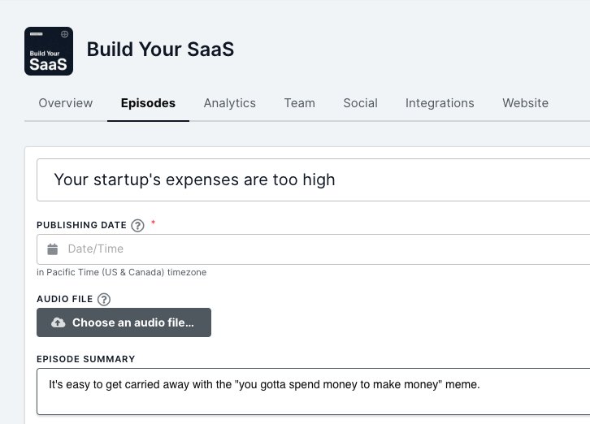The image size is (590, 424).
Task: Show help for Publishing Date
Action: point(138,226)
